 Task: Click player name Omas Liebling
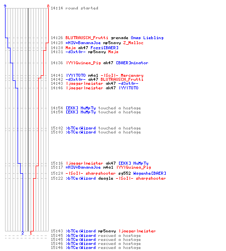click(x=147, y=38)
